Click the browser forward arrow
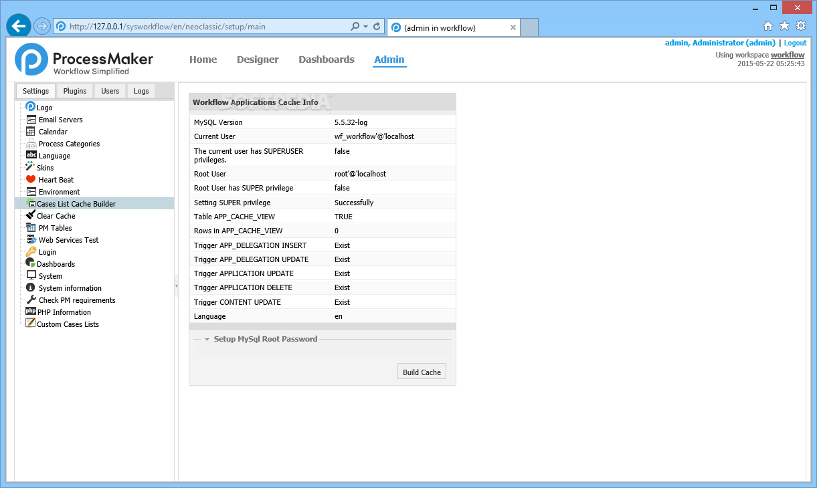This screenshot has height=488, width=817. (x=42, y=27)
